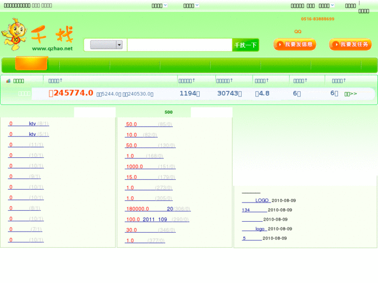Open the 10.0 (82/0) task link
The image size is (378, 283).
pos(141,135)
